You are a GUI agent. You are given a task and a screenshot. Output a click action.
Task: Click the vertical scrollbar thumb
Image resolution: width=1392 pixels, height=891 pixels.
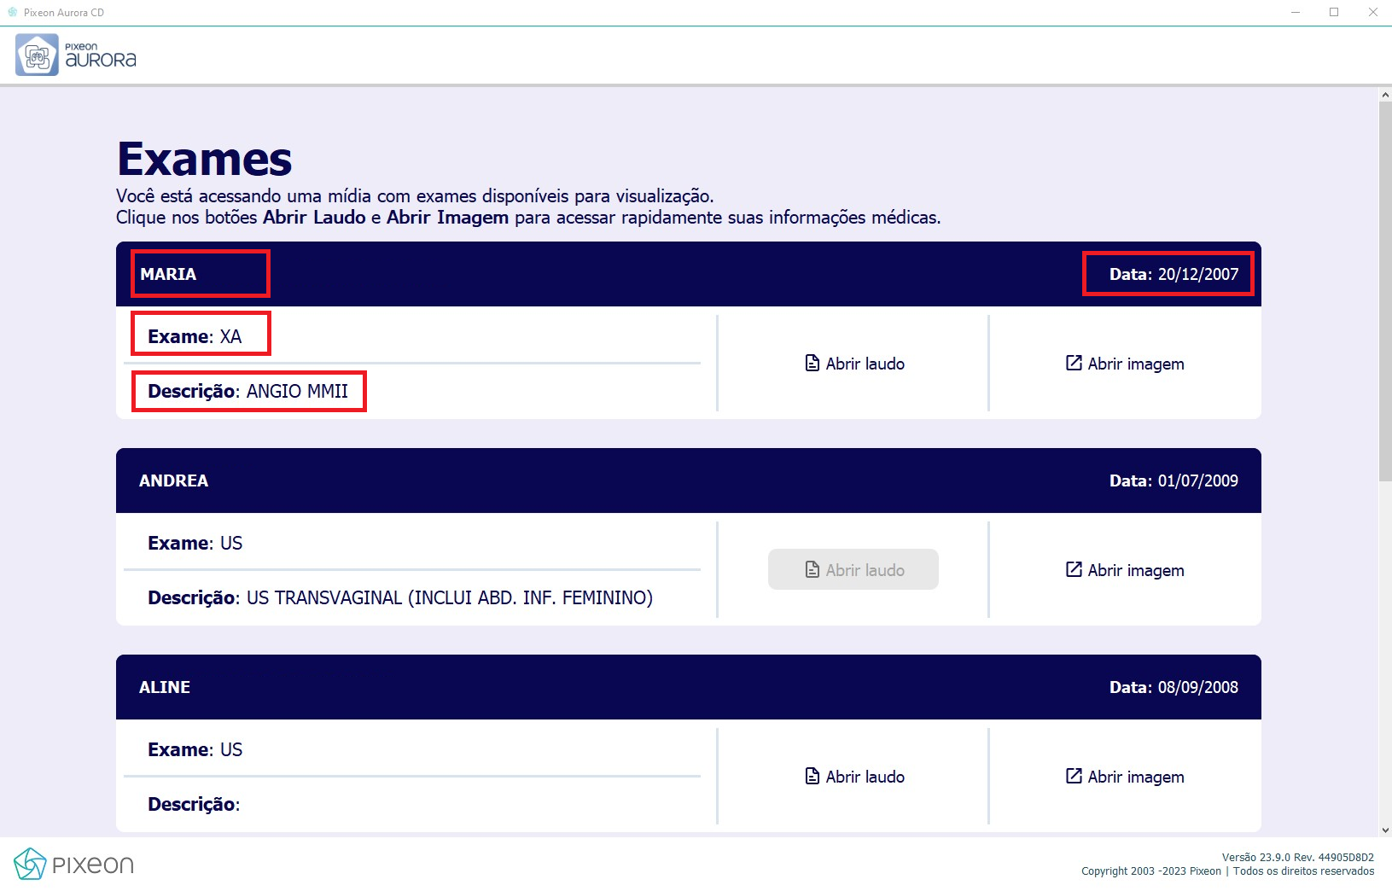(1385, 292)
